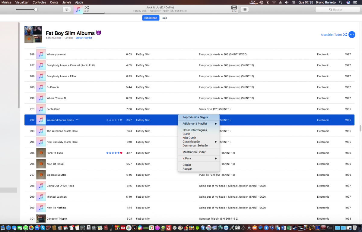The width and height of the screenshot is (362, 232).
Task: Open the Música menu
Action: click(x=7, y=2)
